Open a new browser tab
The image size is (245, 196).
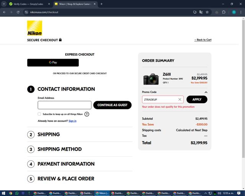(101, 4)
